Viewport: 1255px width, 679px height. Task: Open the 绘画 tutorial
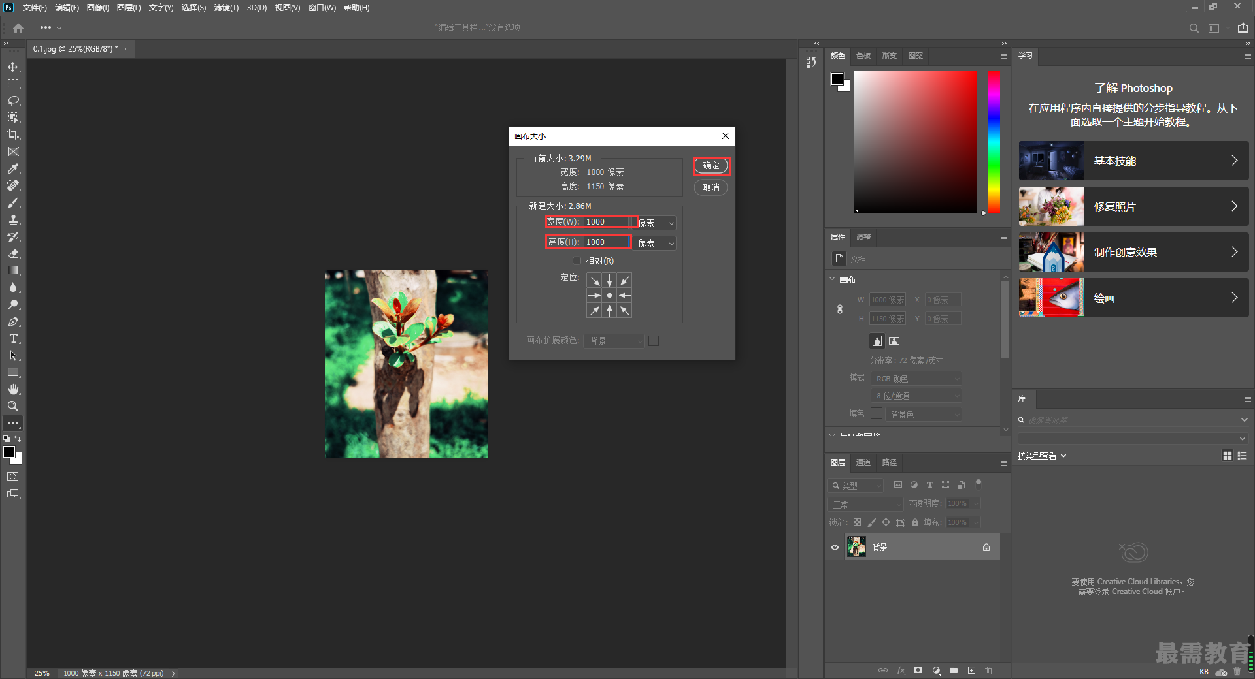click(1133, 298)
